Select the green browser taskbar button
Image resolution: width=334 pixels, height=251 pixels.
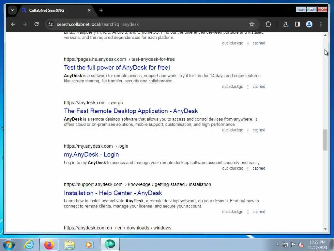pyautogui.click(x=110, y=244)
